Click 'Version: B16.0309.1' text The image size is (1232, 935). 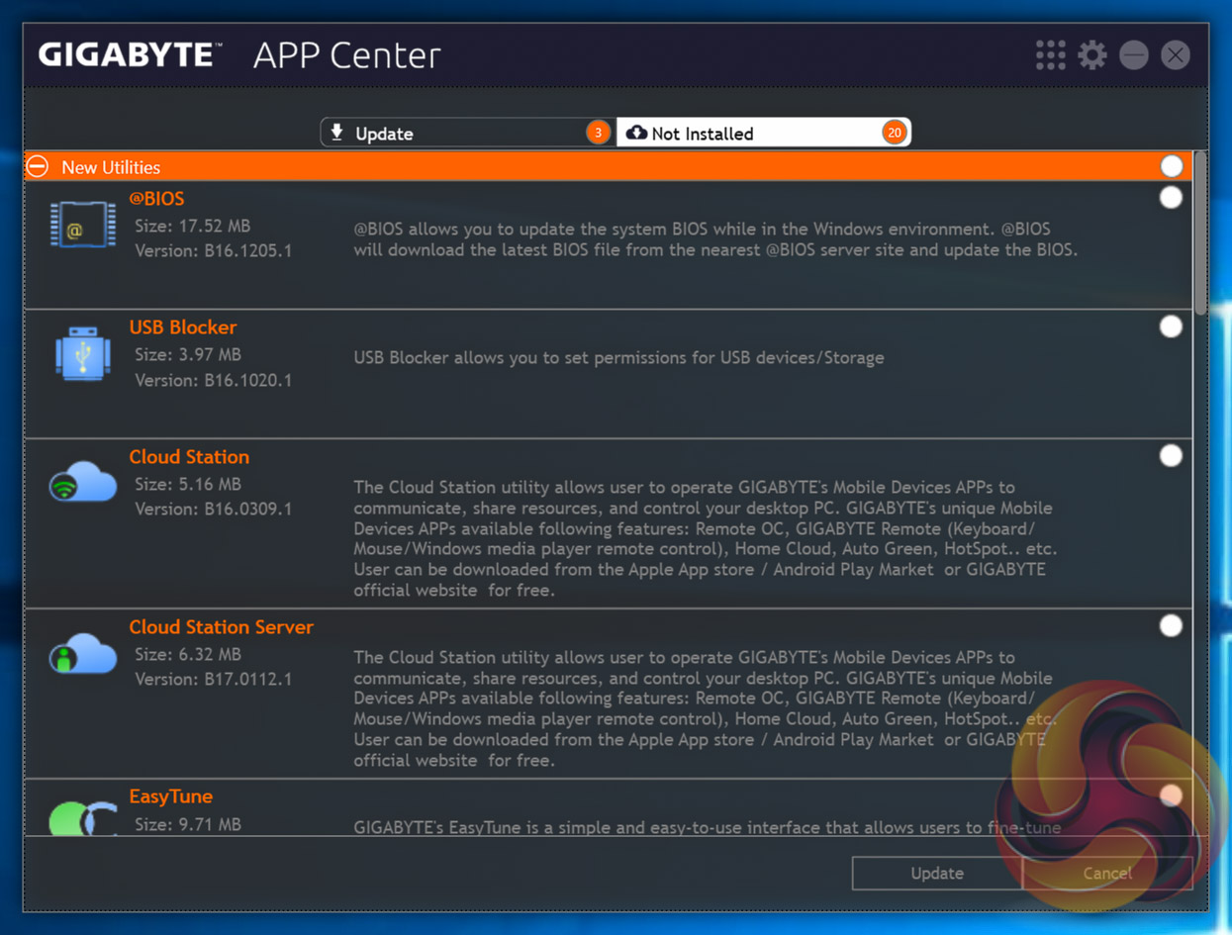214,510
